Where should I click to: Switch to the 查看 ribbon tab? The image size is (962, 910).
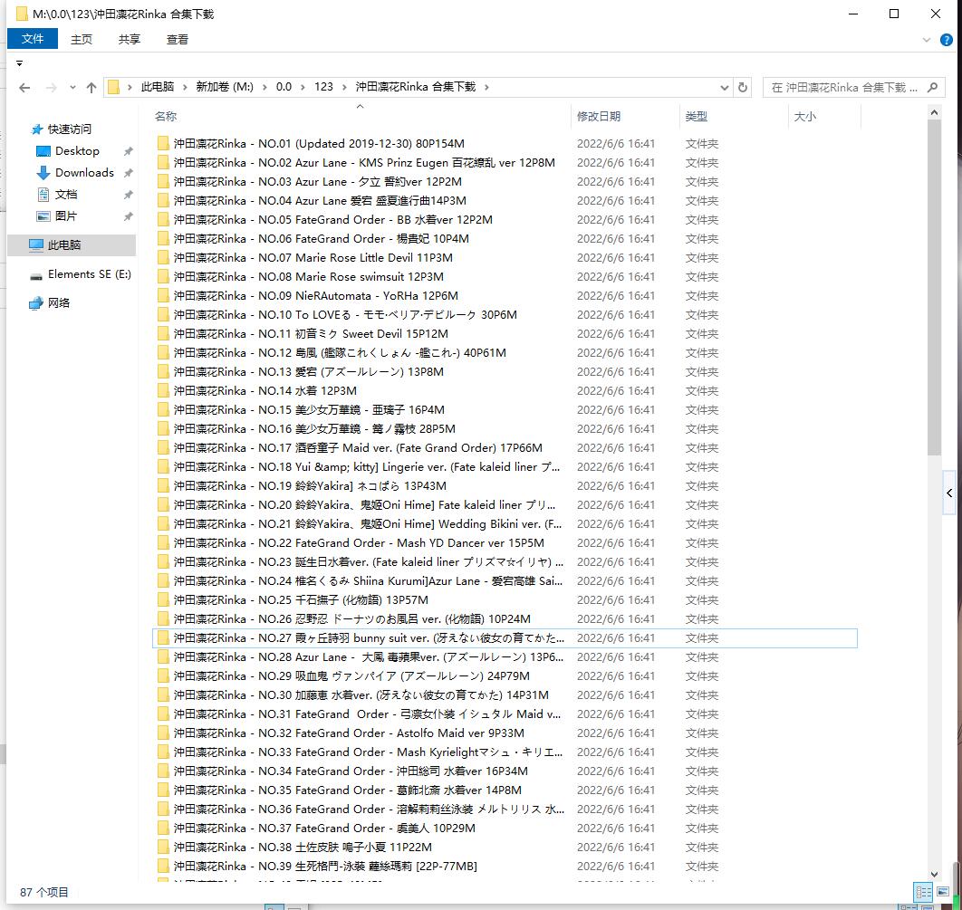point(178,39)
